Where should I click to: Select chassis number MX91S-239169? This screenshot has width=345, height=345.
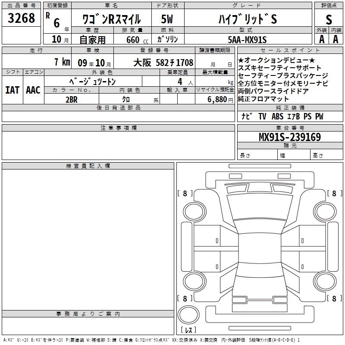290,137
